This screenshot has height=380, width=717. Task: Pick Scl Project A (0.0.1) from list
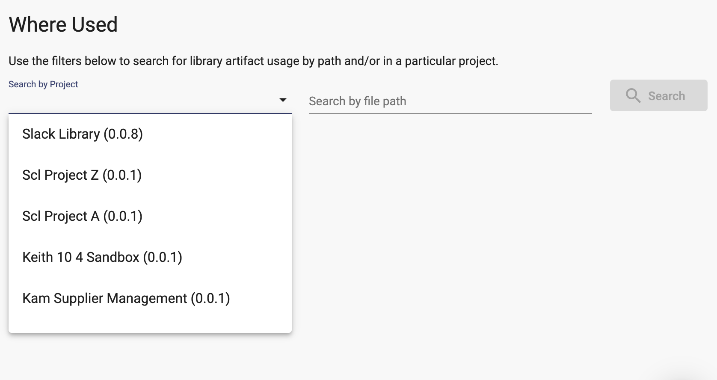(150, 216)
